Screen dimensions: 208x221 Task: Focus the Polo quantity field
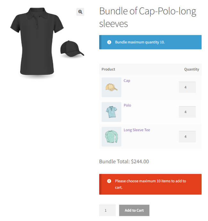tap(187, 112)
